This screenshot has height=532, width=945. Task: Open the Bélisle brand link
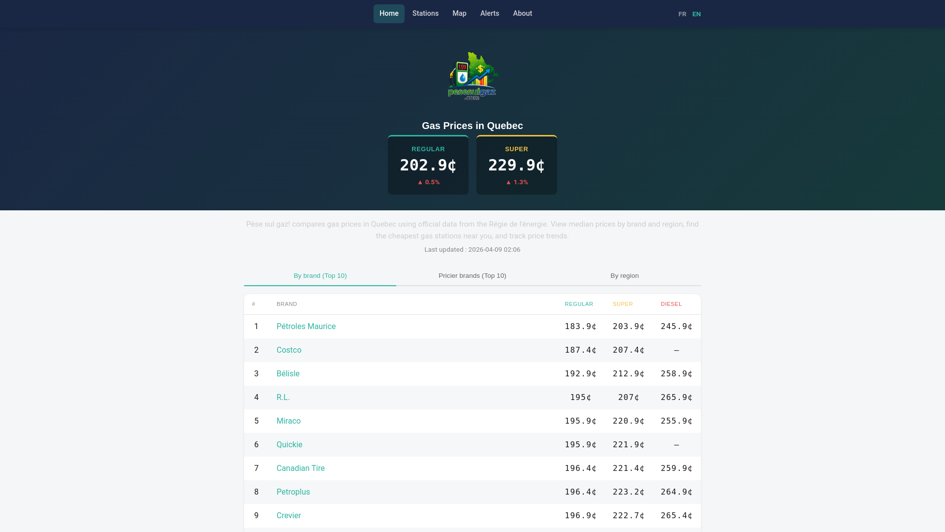pyautogui.click(x=288, y=374)
